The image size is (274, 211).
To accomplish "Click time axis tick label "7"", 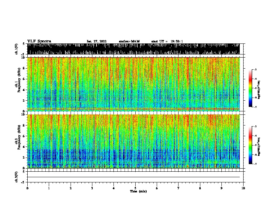I will point(179,188).
